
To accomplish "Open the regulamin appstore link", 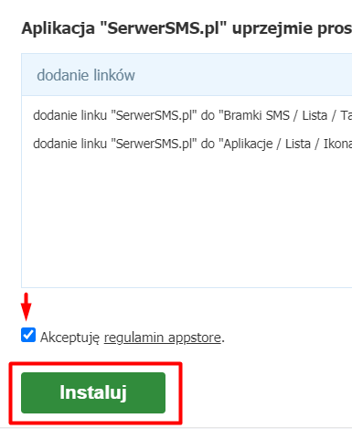I will [x=163, y=338].
